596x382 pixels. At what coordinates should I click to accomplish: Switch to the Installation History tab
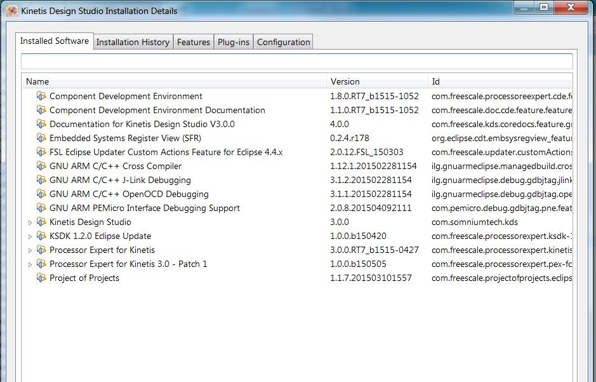click(x=132, y=41)
